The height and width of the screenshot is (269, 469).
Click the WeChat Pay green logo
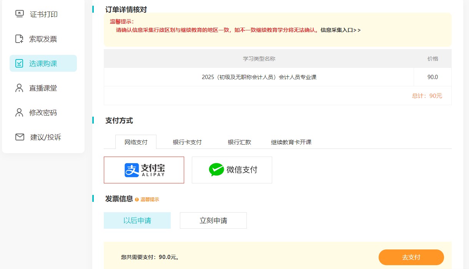(x=216, y=170)
